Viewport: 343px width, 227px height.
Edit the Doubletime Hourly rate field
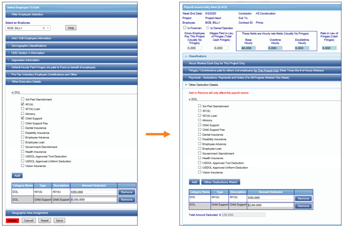[x=302, y=48]
